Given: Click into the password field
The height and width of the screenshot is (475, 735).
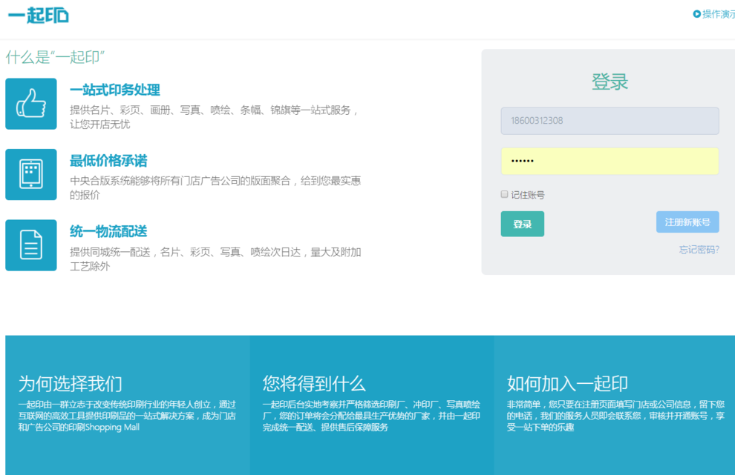Looking at the screenshot, I should pos(610,162).
